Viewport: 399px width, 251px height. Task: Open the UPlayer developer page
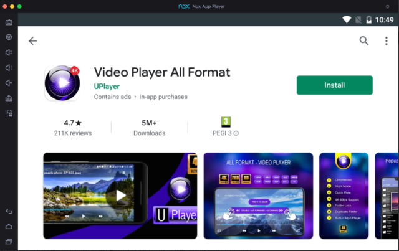[x=107, y=87]
